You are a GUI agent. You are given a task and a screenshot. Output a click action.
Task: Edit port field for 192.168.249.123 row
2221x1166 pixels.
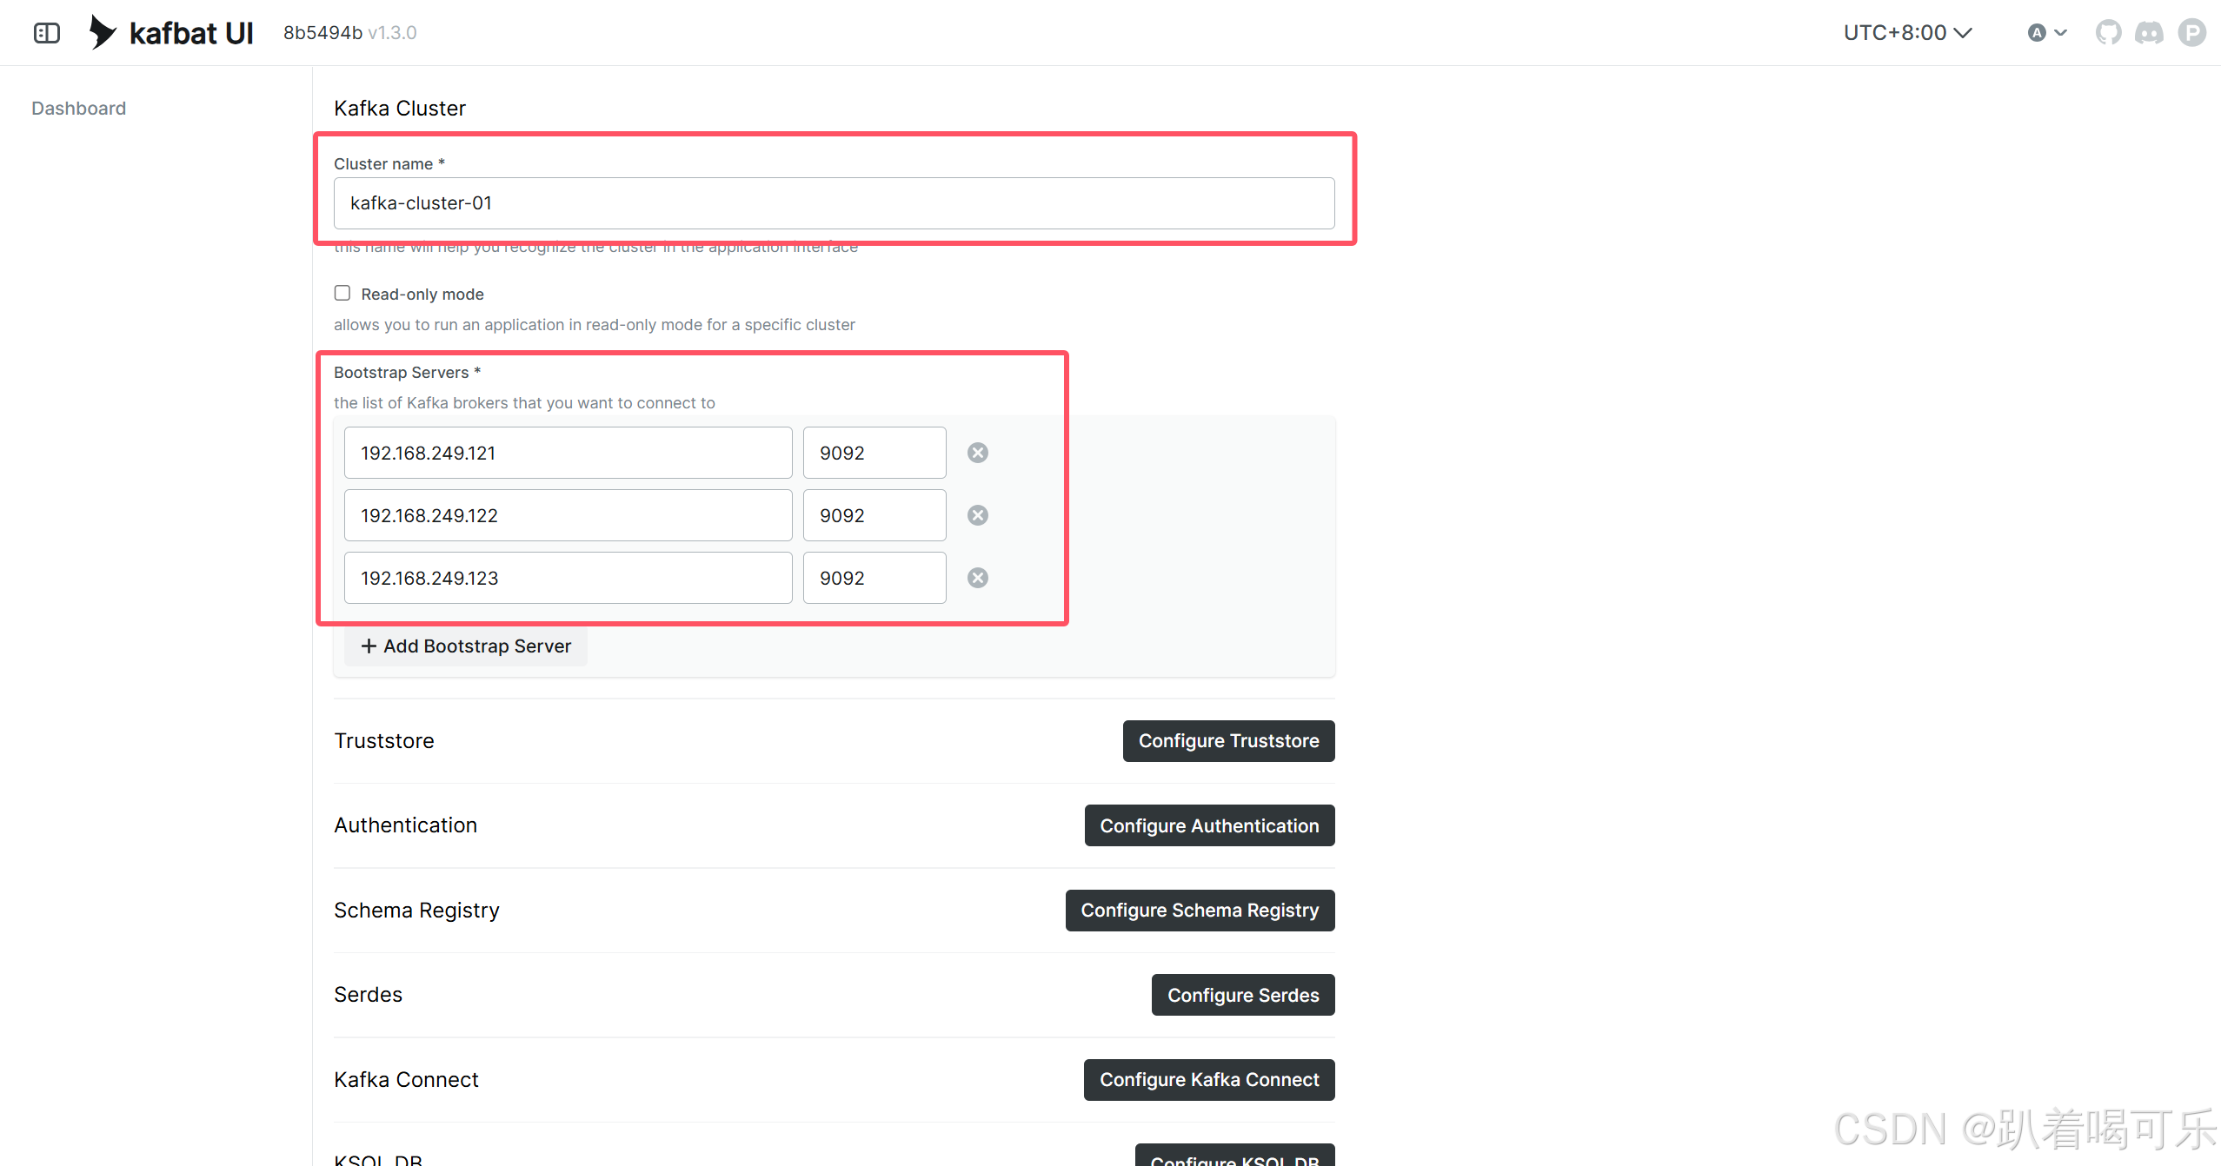[x=874, y=578]
